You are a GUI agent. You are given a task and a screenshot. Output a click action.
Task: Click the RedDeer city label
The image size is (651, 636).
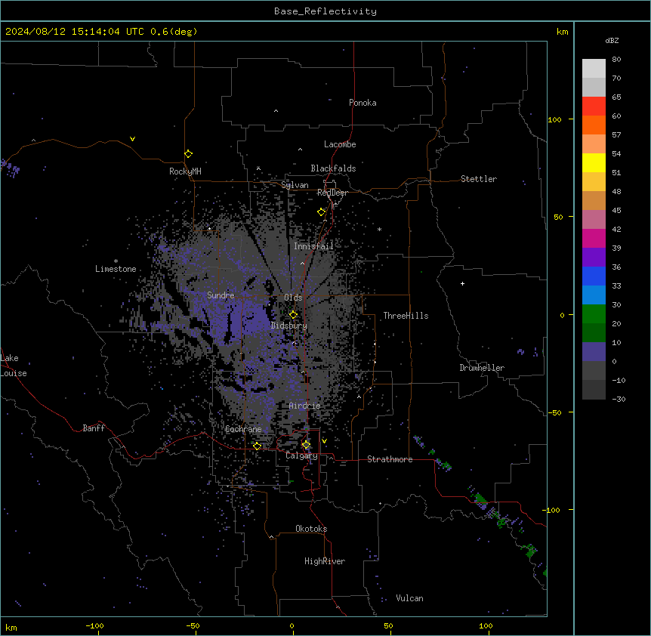(x=332, y=193)
